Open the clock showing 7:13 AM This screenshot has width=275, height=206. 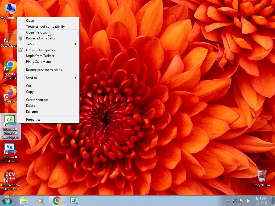click(261, 201)
